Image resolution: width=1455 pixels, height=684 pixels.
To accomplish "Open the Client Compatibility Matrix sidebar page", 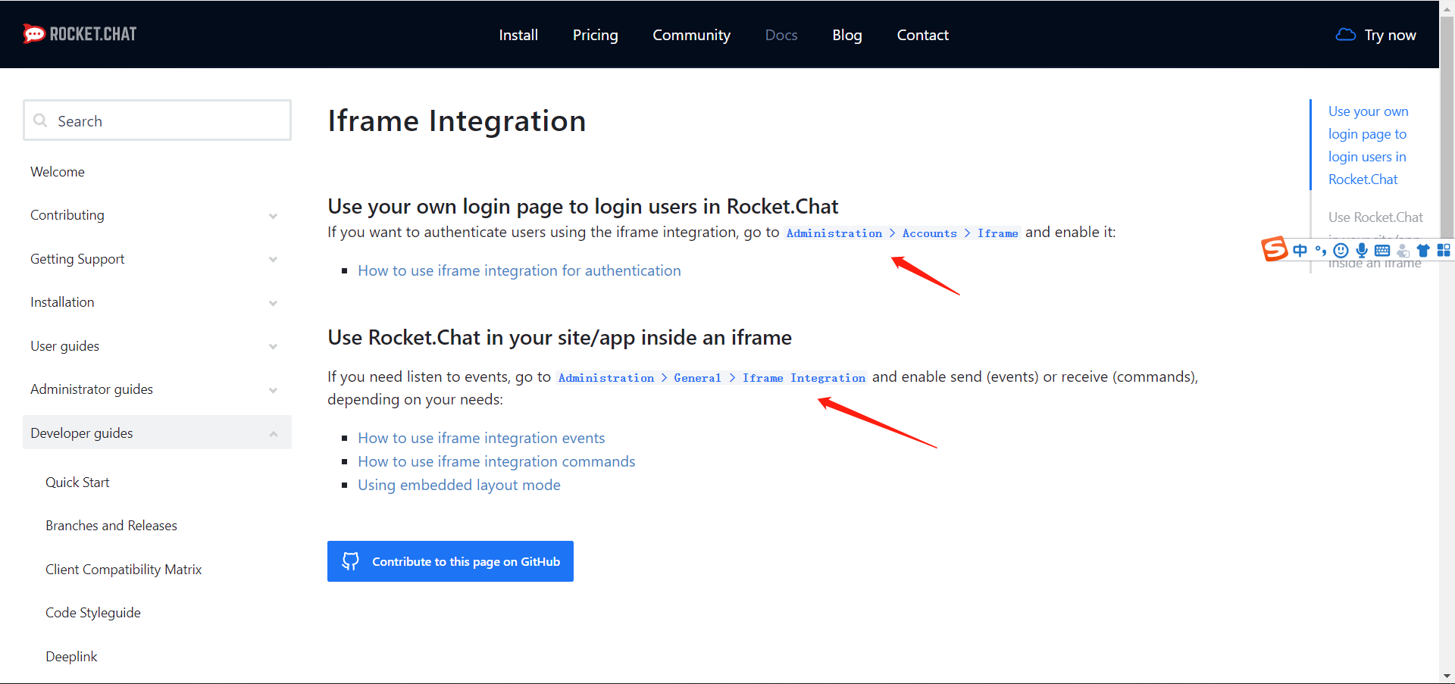I will coord(124,570).
